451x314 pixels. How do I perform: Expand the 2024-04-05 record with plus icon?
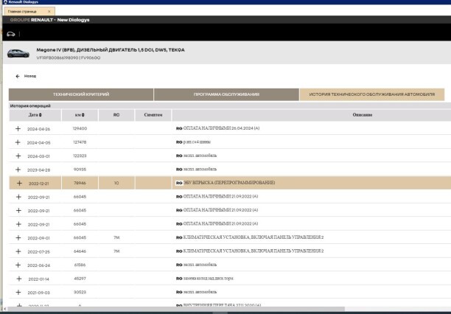tap(18, 142)
